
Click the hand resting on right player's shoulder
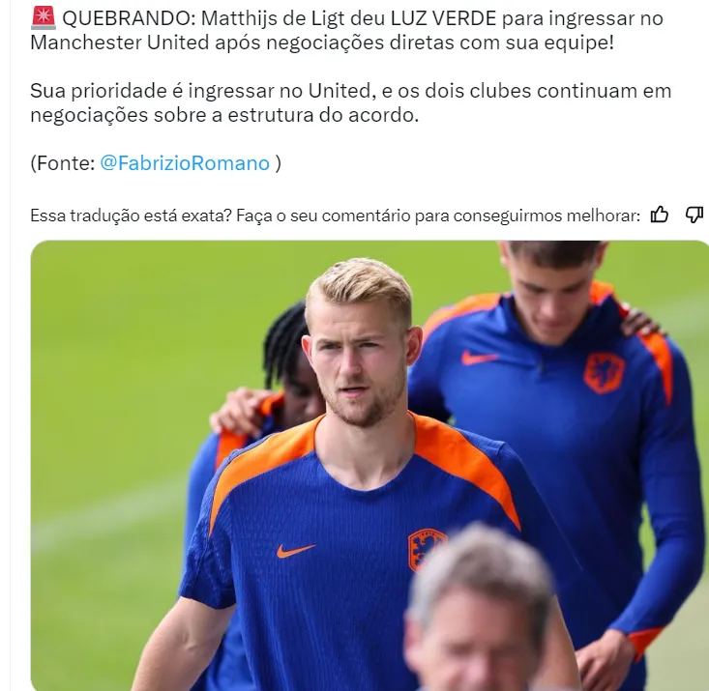point(639,321)
